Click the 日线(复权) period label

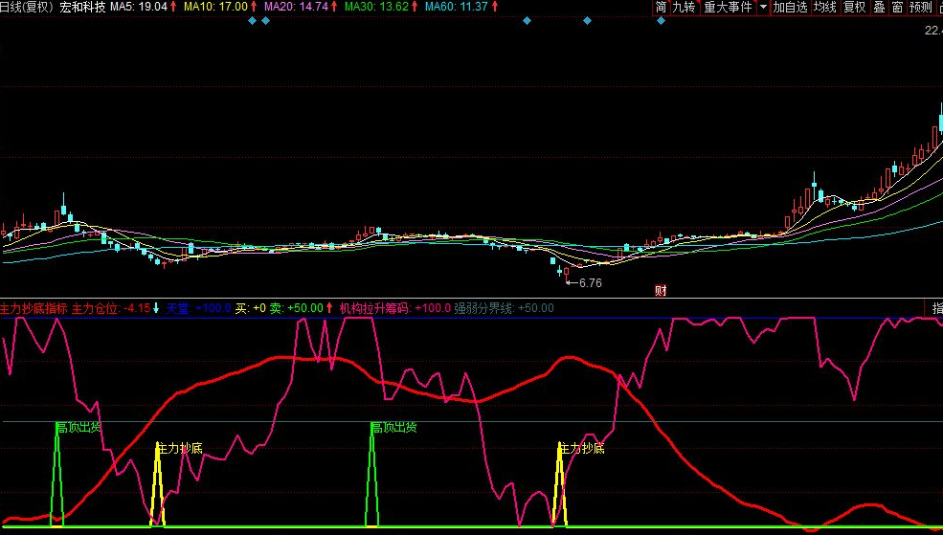pyautogui.click(x=27, y=8)
